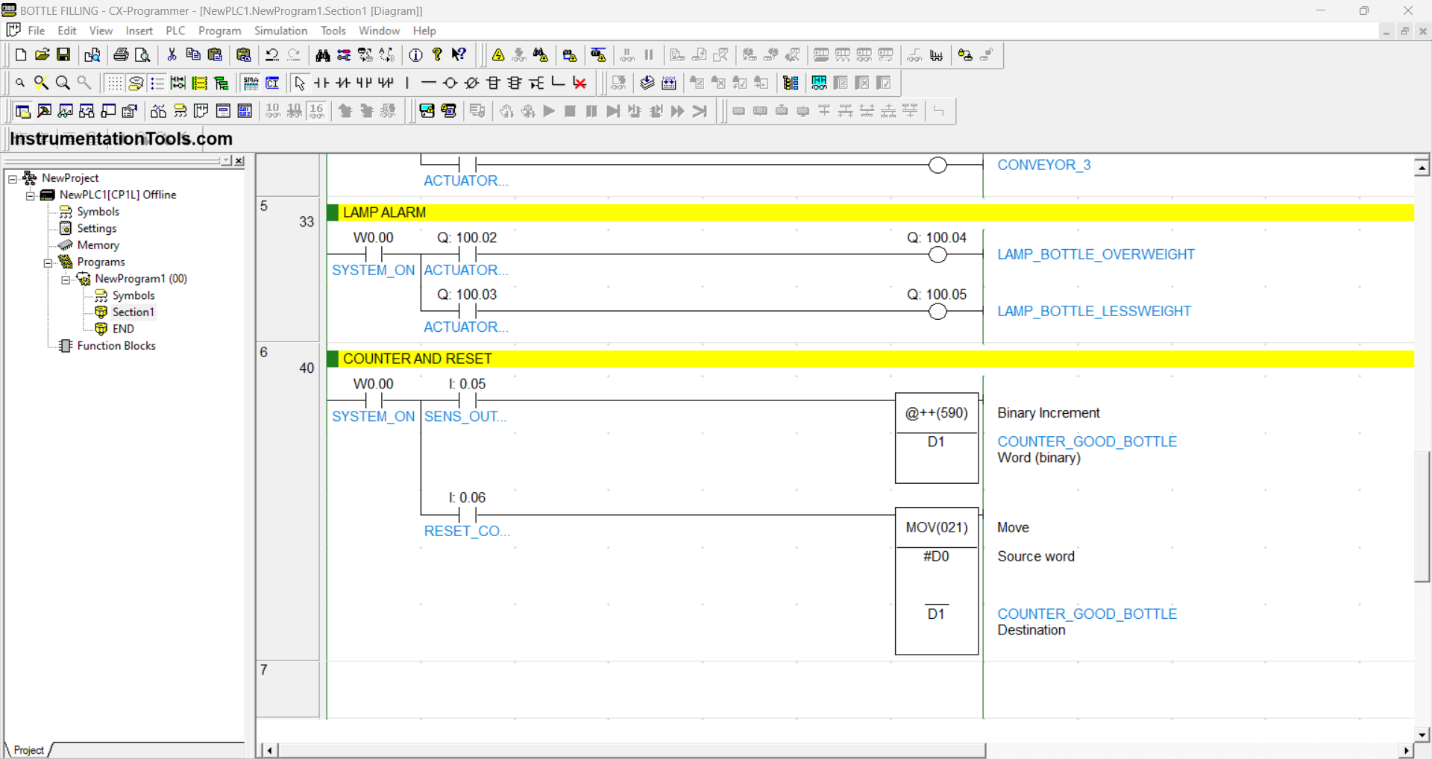Click the red X delete line tool
The height and width of the screenshot is (759, 1432).
click(x=580, y=83)
